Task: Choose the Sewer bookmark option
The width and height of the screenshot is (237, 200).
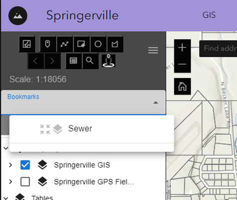Action: coord(92,129)
